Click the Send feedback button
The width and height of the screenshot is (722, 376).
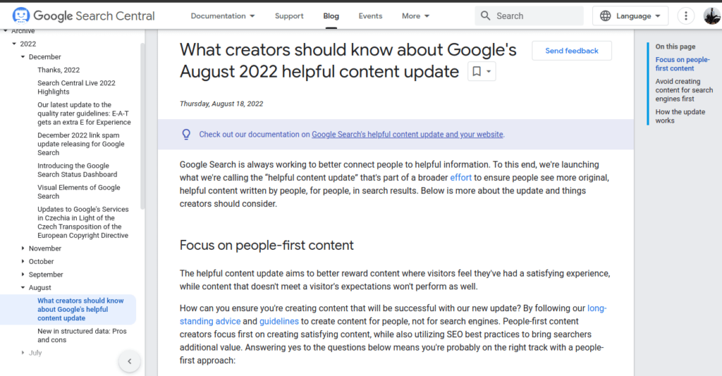[x=572, y=51]
